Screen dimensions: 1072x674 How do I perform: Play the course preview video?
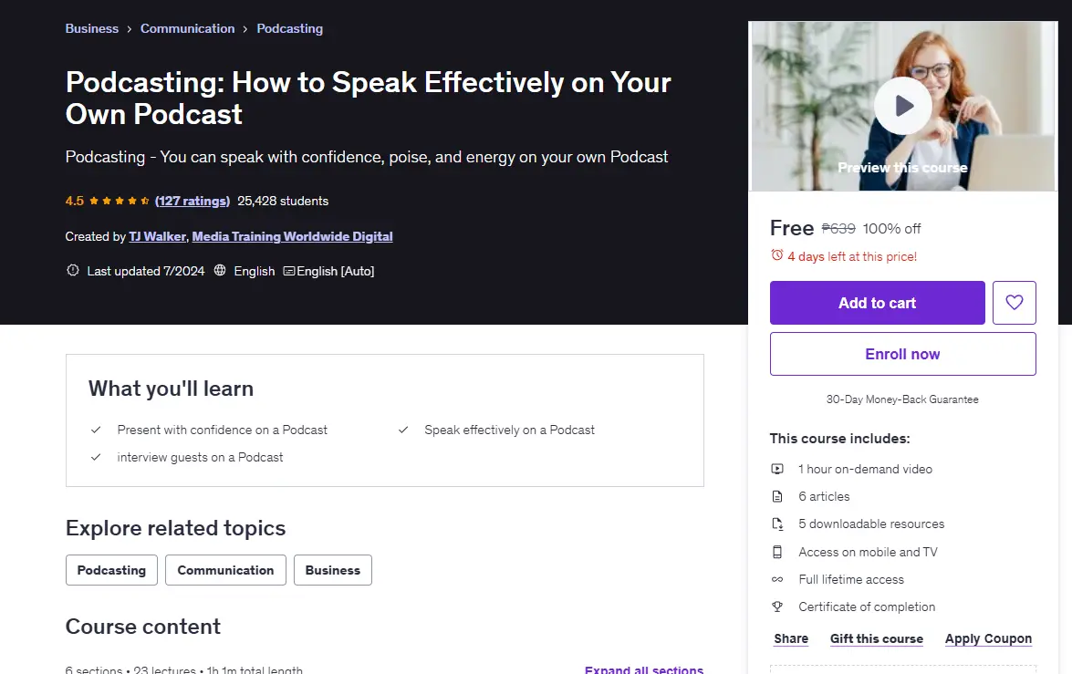(x=902, y=106)
